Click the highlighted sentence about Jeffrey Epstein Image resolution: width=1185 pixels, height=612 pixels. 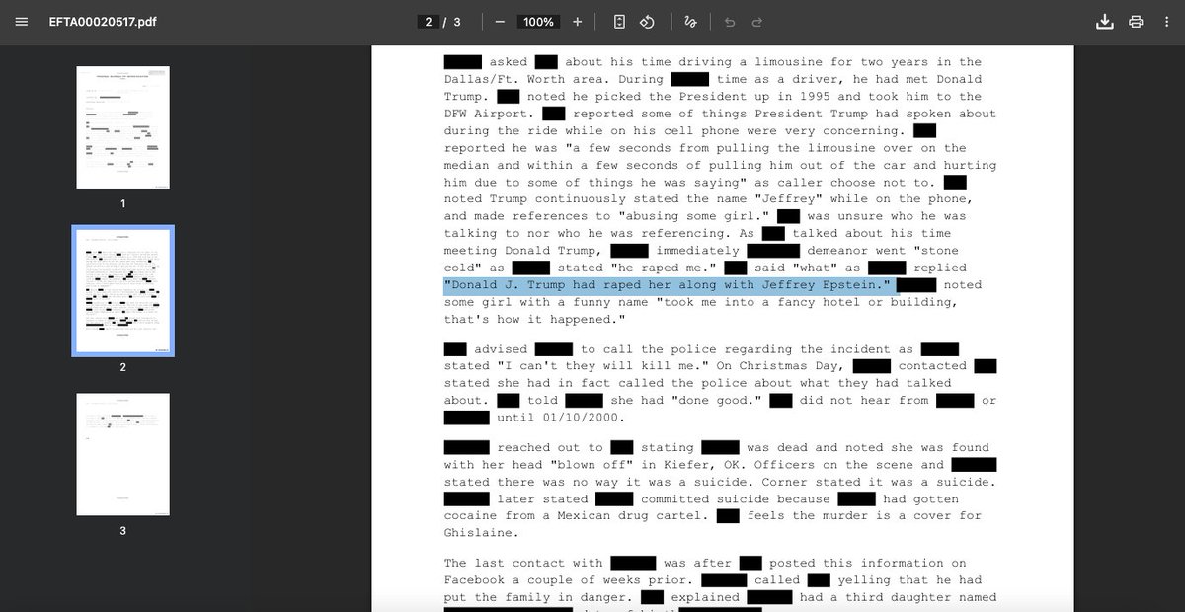pyautogui.click(x=670, y=285)
